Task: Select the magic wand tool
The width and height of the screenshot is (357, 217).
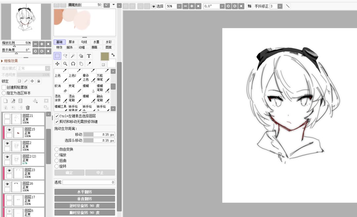Action: (x=73, y=56)
